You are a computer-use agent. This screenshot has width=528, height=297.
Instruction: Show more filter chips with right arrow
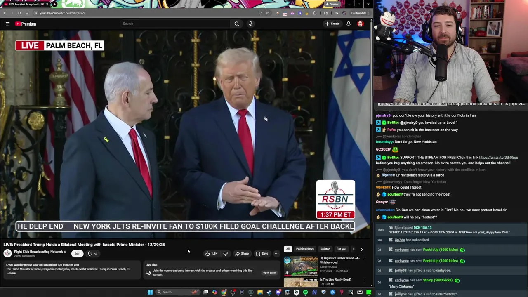[x=362, y=249]
